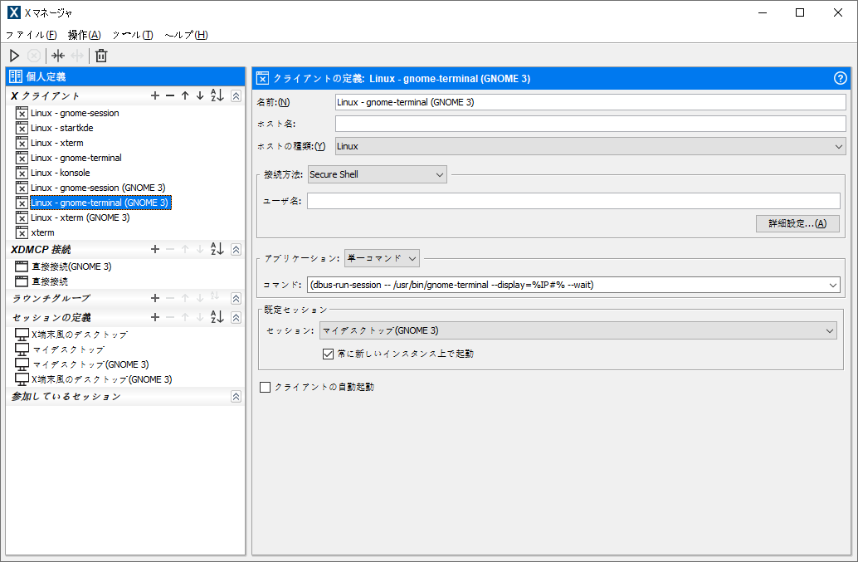Open the コマンド combo box arrow
This screenshot has height=562, width=858.
pyautogui.click(x=833, y=285)
